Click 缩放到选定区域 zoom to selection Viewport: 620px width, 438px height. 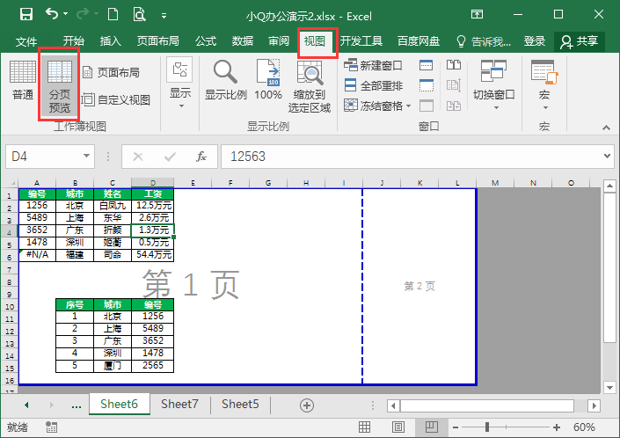click(310, 86)
